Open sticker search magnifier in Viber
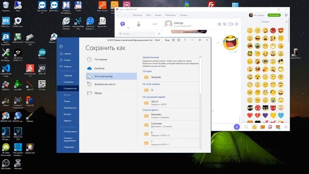Image resolution: width=309 pixels, height=174 pixels. click(x=246, y=127)
